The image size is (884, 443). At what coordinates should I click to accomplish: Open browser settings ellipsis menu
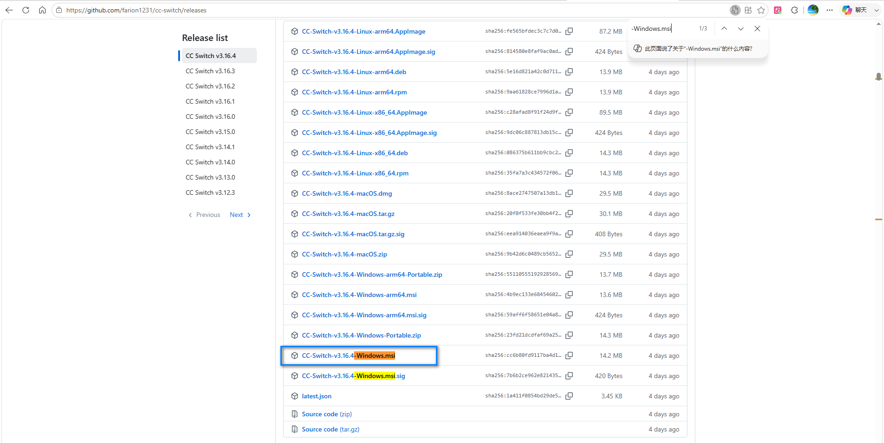click(x=830, y=10)
